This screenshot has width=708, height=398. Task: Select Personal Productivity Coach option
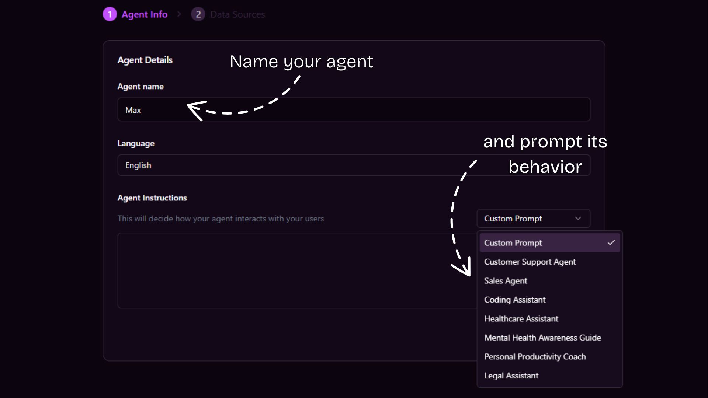click(535, 357)
